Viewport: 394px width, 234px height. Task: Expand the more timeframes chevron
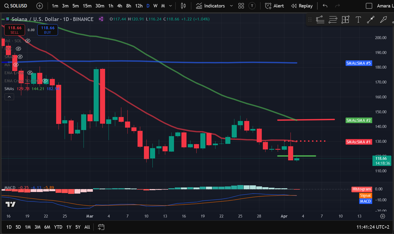click(x=171, y=6)
